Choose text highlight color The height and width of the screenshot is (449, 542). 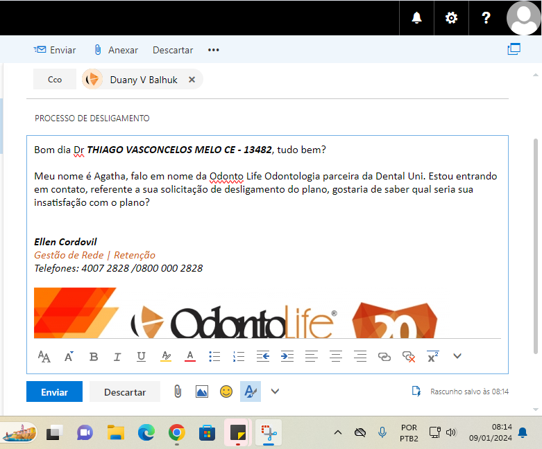(x=166, y=356)
